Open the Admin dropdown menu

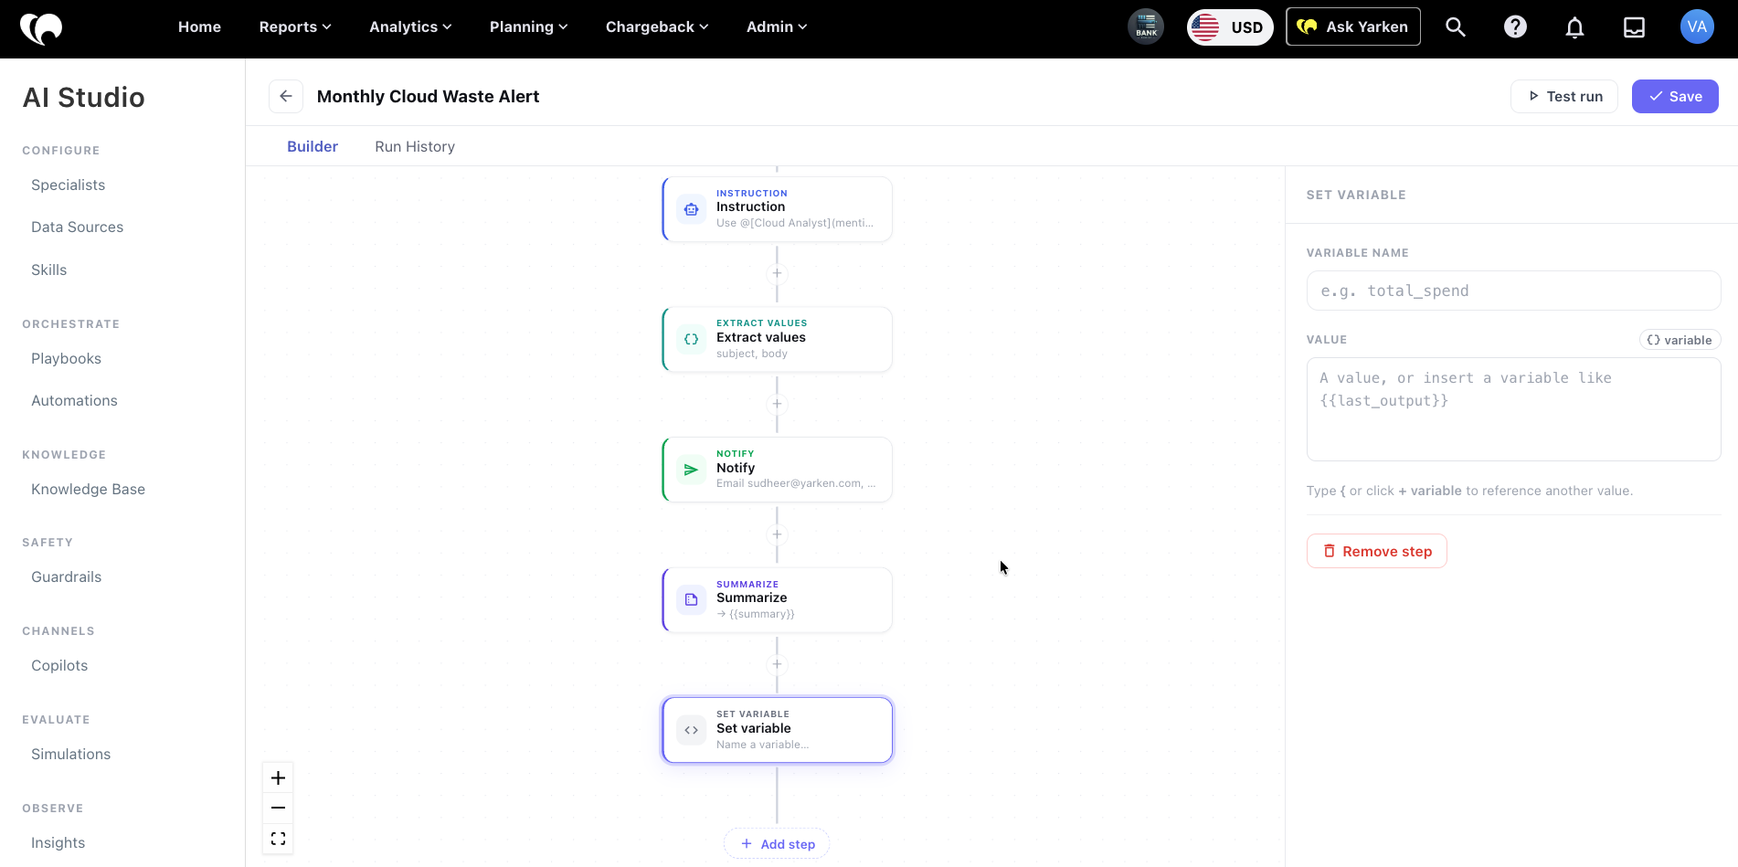click(777, 26)
